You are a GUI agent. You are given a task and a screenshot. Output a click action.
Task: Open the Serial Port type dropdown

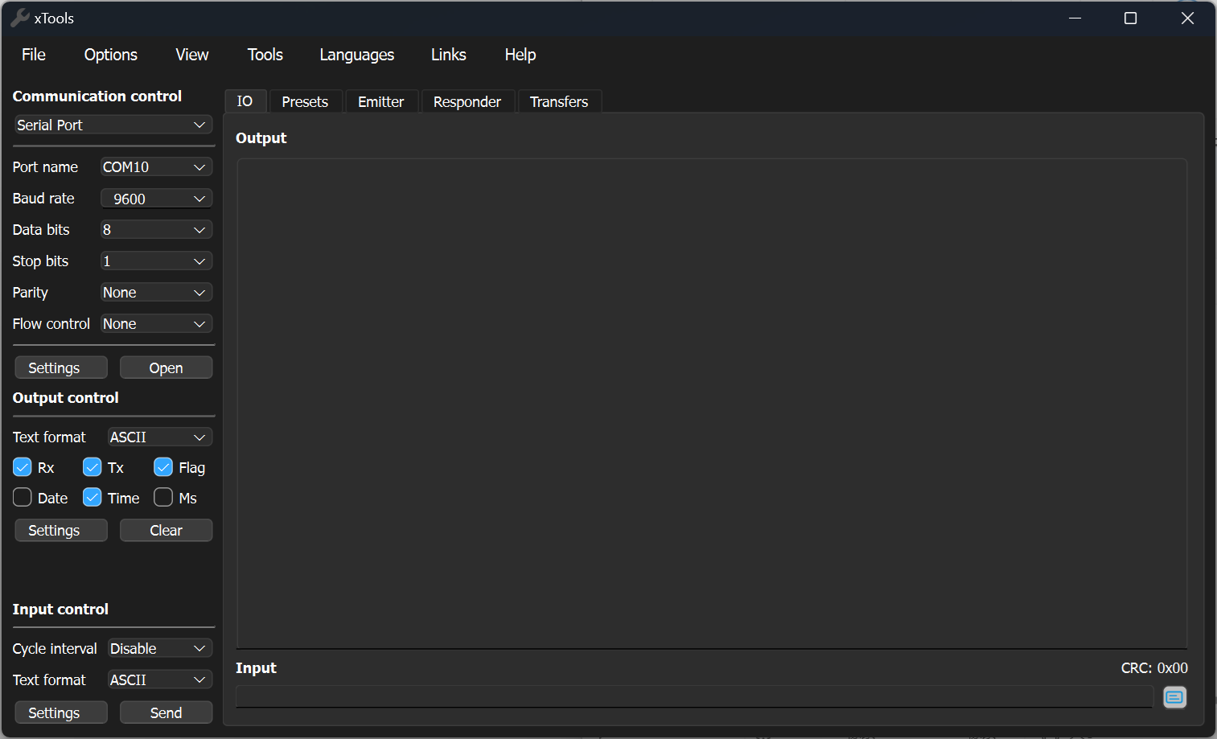[x=113, y=125]
